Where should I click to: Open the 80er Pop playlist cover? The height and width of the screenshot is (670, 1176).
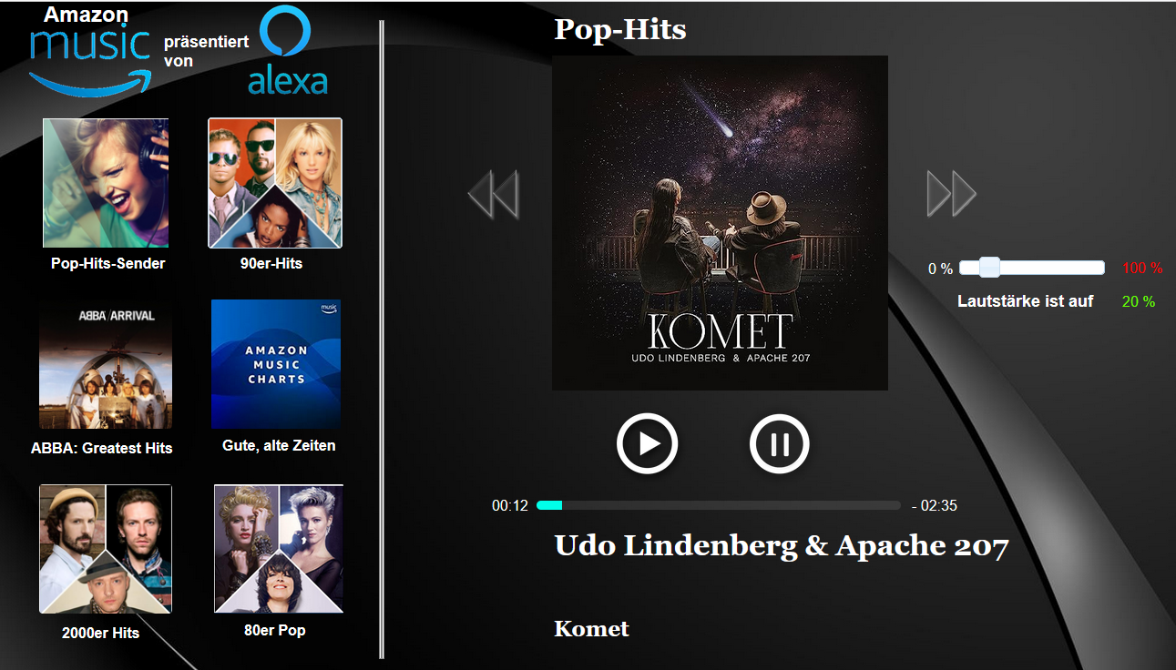click(279, 549)
